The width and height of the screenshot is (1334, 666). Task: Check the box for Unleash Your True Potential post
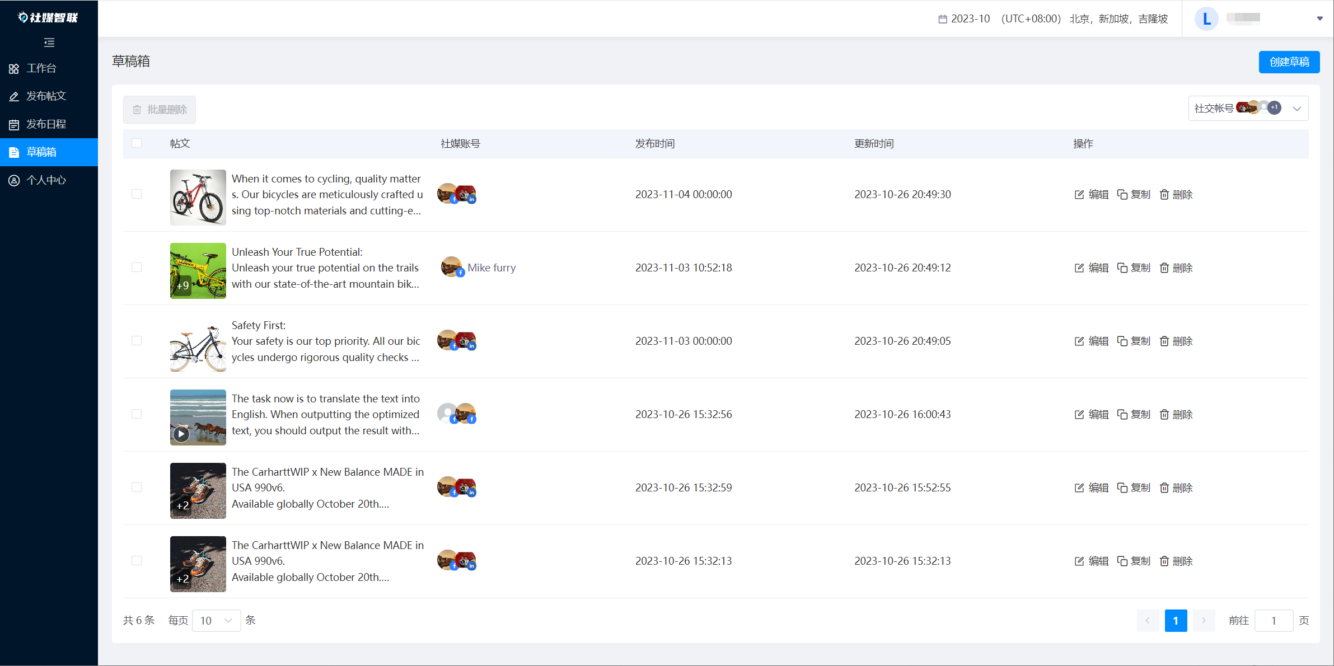click(137, 268)
